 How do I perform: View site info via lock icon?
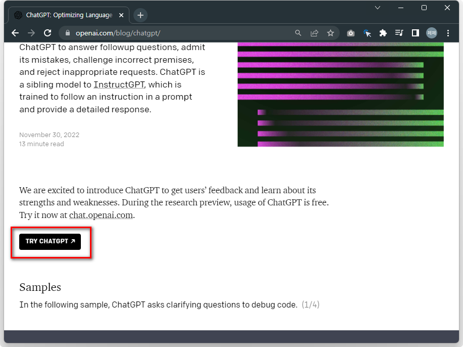point(68,33)
